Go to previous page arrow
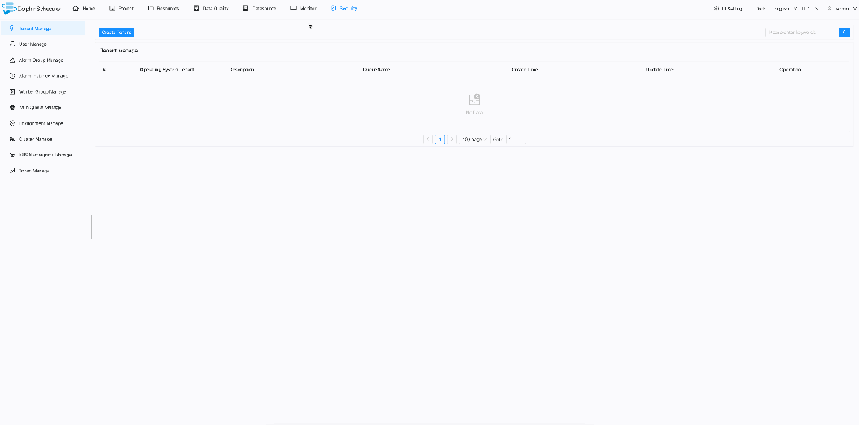Viewport: 859px width, 425px height. tap(427, 140)
